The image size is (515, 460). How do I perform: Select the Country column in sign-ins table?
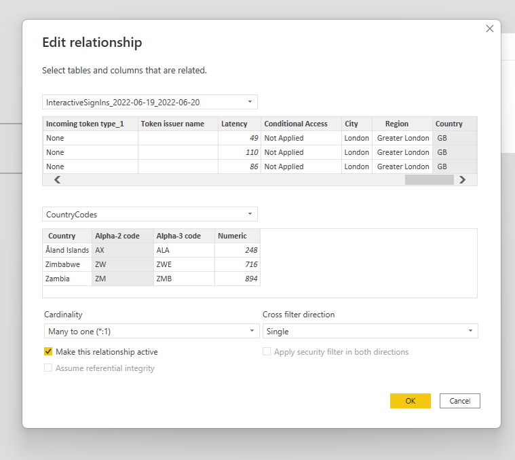[x=455, y=124]
